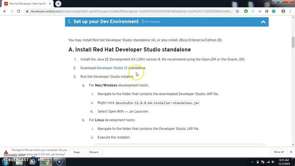Open a new browser tab
The width and height of the screenshot is (295, 166).
tap(58, 4)
